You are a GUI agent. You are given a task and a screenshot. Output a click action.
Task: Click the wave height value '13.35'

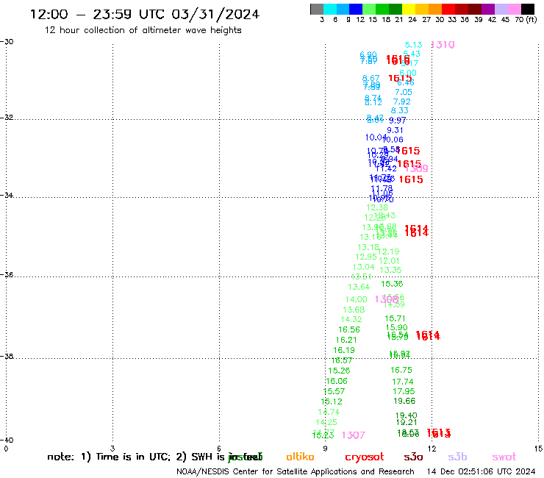click(390, 270)
